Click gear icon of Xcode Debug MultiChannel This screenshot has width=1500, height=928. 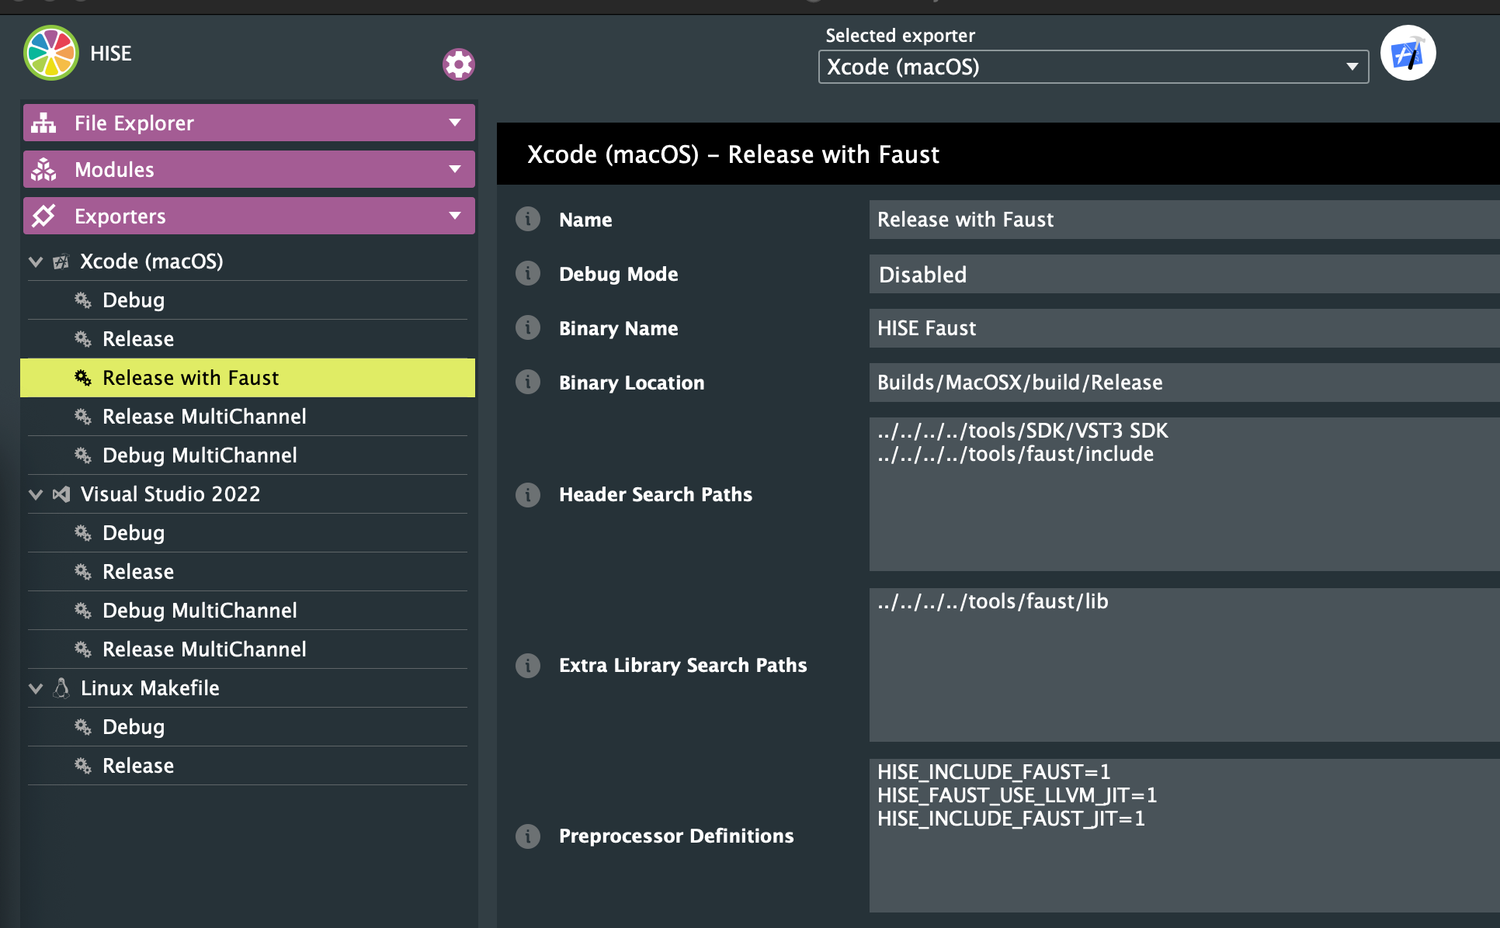click(x=83, y=455)
